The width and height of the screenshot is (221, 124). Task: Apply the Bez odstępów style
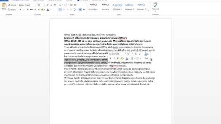click(93, 7)
